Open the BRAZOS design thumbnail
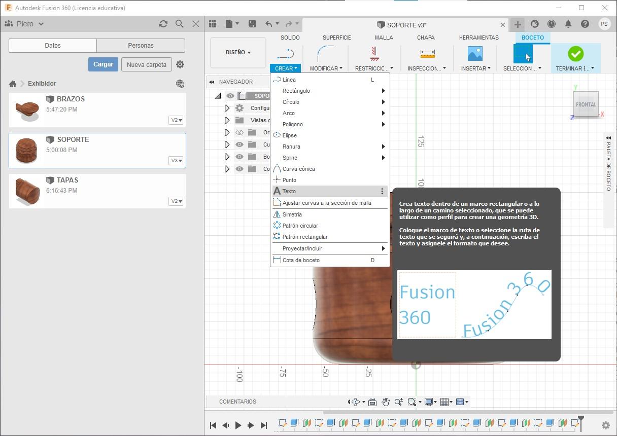The image size is (617, 436). pos(28,110)
